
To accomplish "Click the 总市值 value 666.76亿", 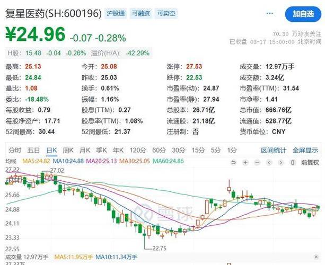I will pos(278,110).
